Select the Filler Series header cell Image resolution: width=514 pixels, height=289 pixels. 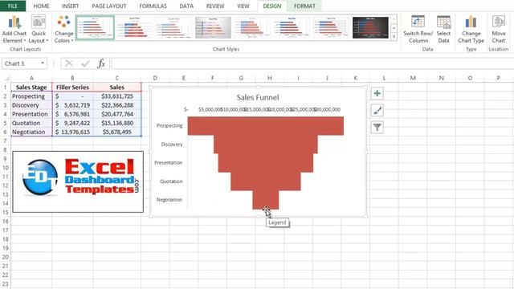pyautogui.click(x=72, y=88)
